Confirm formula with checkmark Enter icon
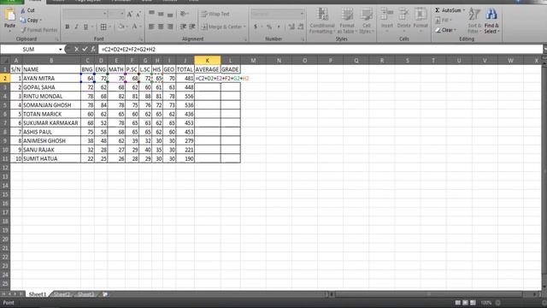The width and height of the screenshot is (547, 308). click(85, 50)
